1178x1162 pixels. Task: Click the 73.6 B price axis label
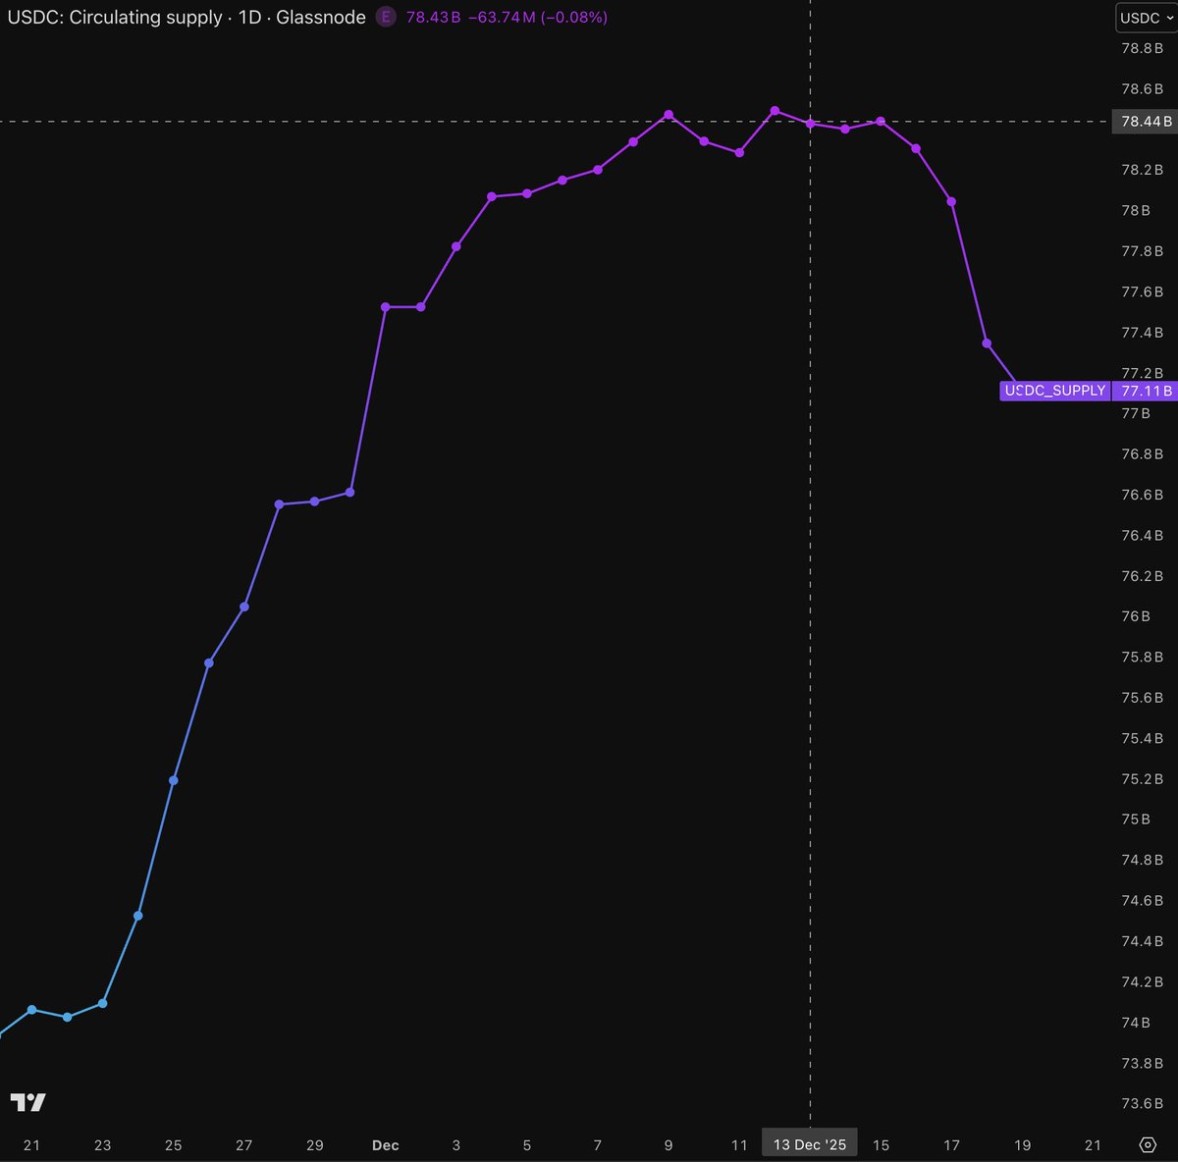pos(1142,1103)
